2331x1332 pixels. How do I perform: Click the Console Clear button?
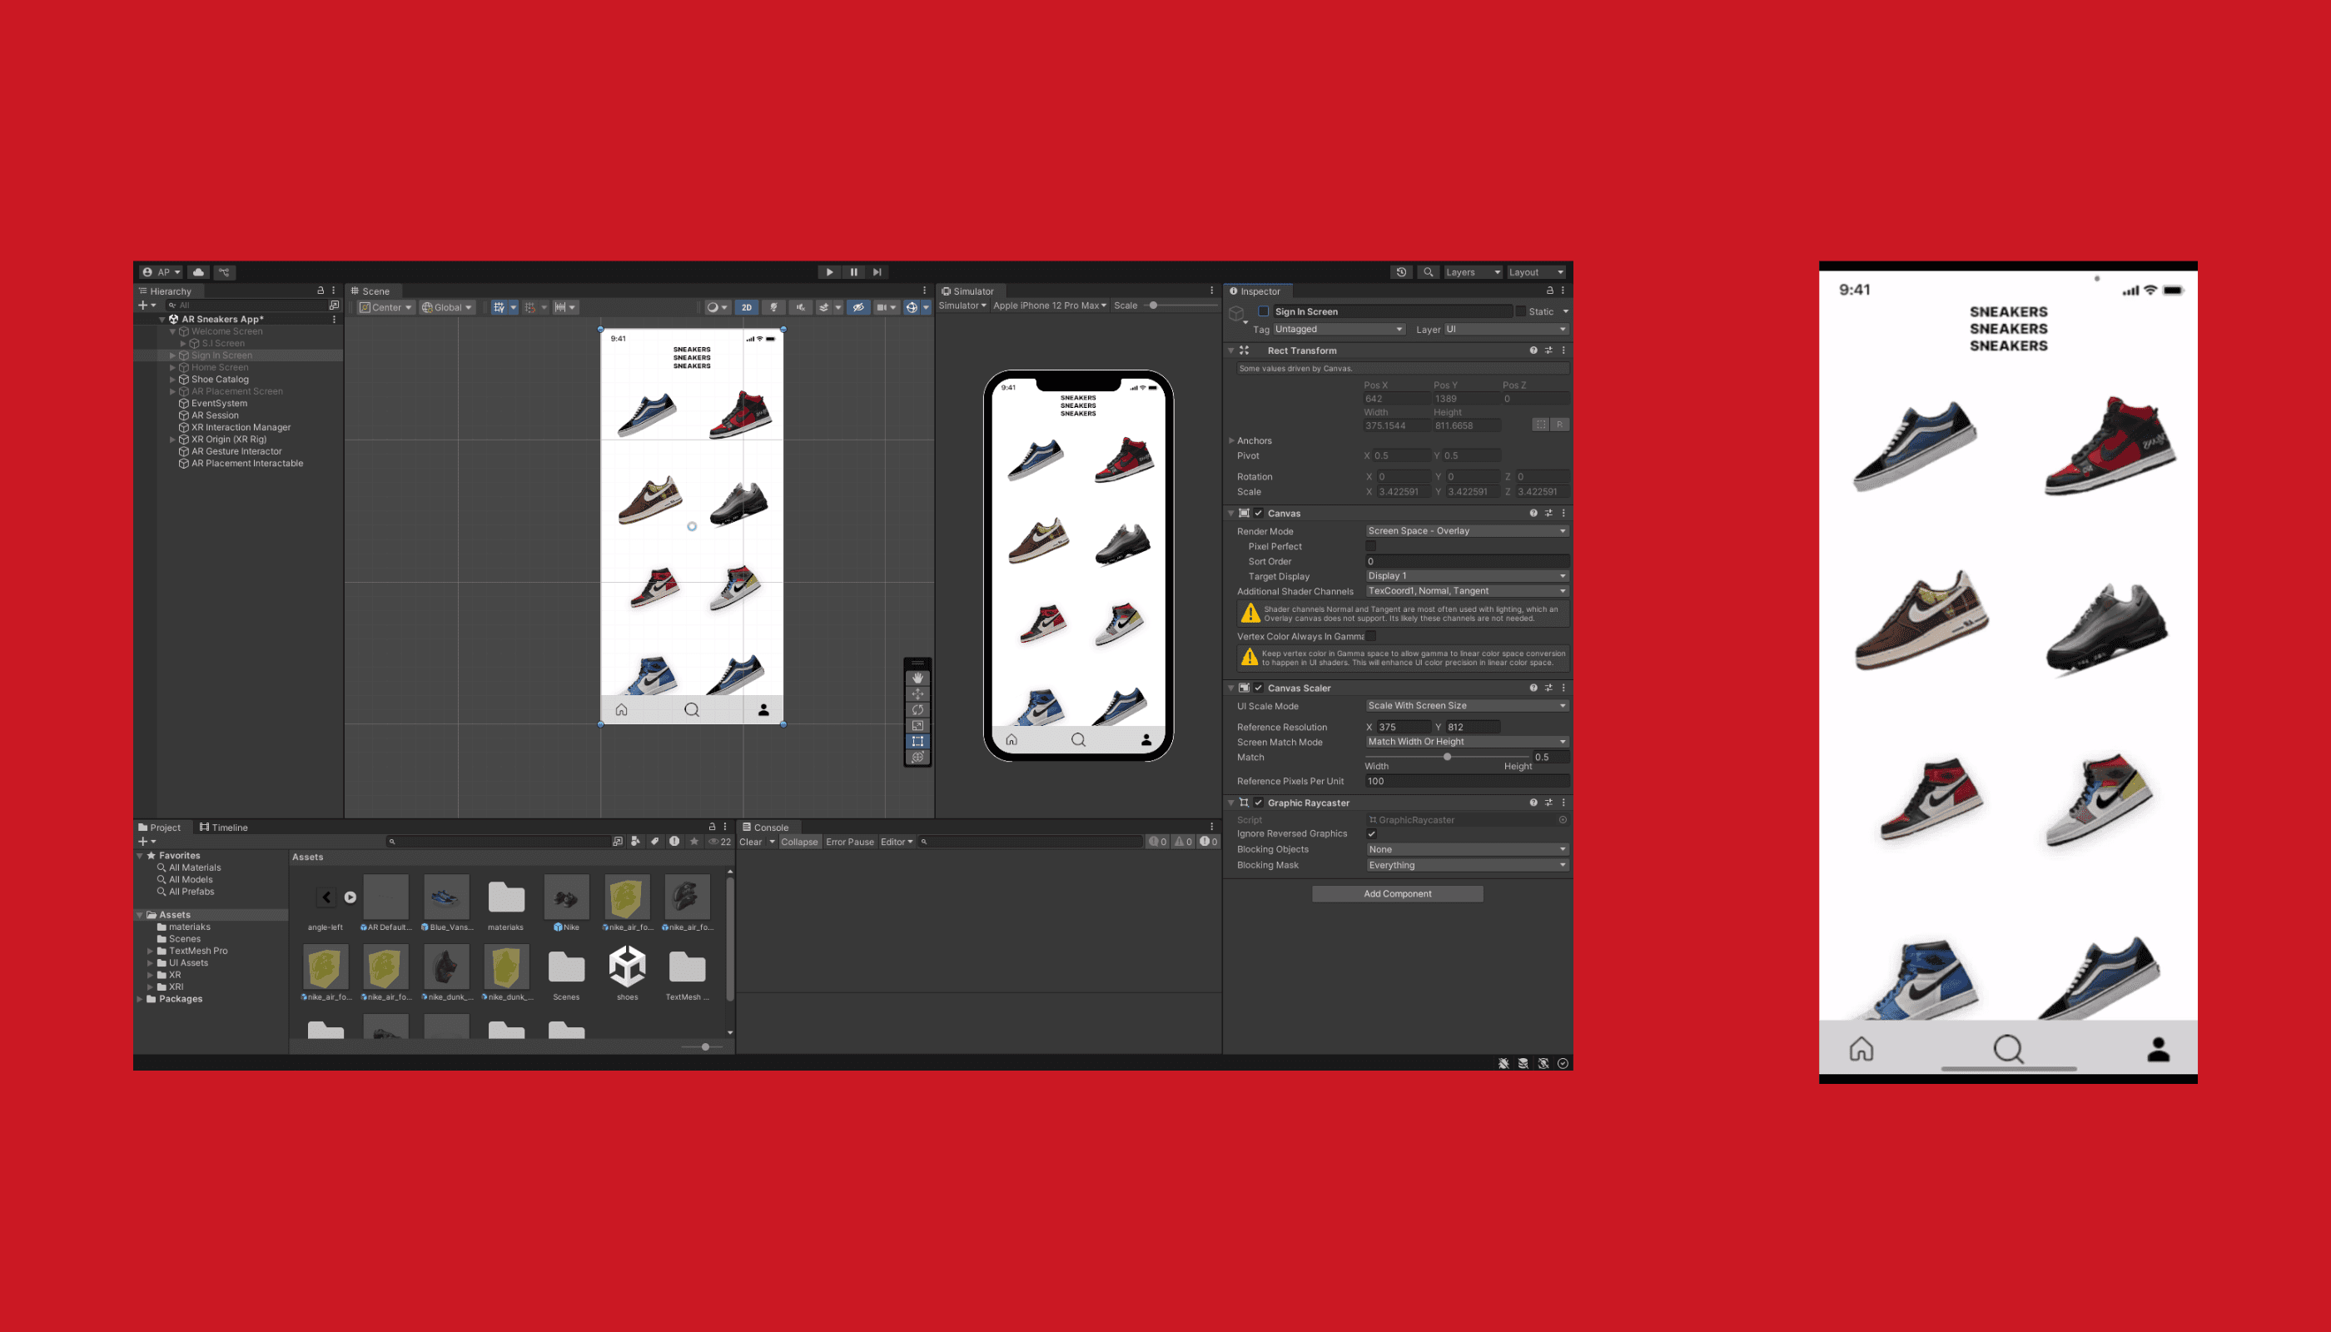(x=750, y=842)
